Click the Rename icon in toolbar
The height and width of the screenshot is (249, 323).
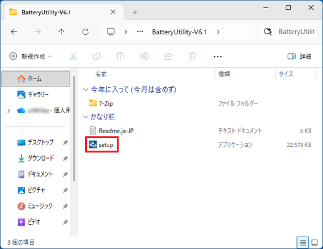(145, 57)
